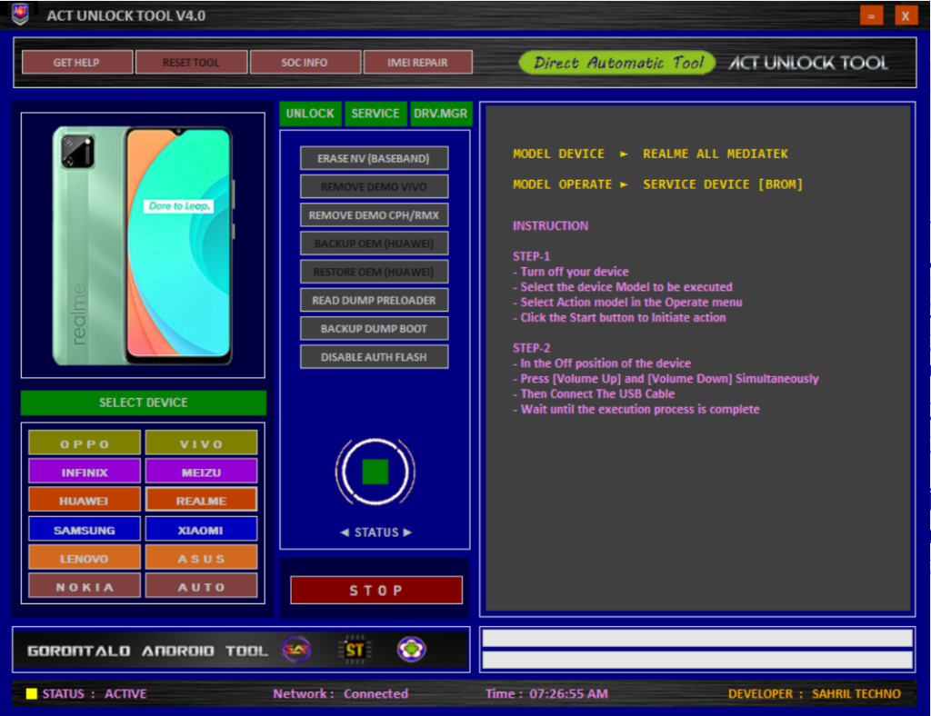Click the ACT shield logo in title bar
931x716 pixels.
pos(20,15)
